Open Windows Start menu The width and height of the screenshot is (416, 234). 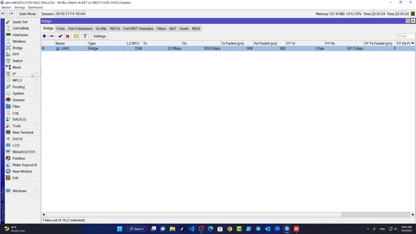[x=120, y=229]
